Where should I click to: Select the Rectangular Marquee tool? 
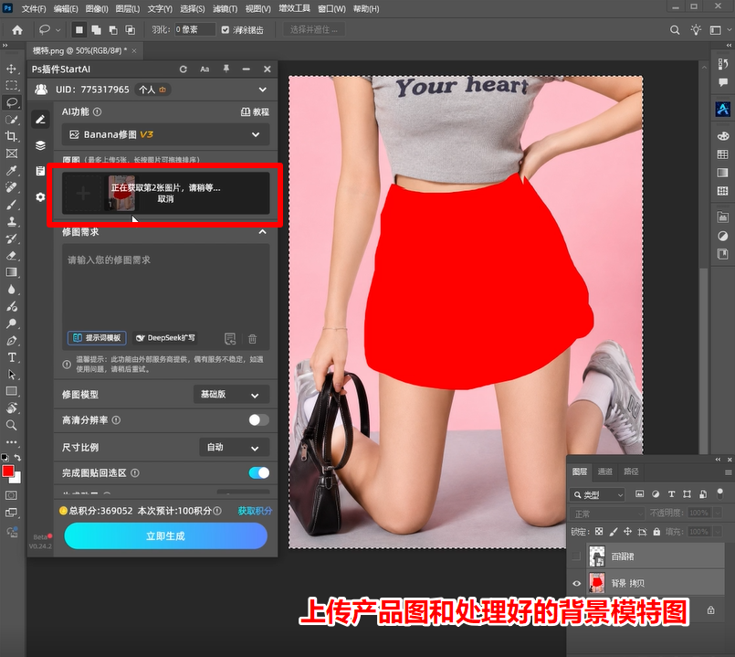click(11, 85)
